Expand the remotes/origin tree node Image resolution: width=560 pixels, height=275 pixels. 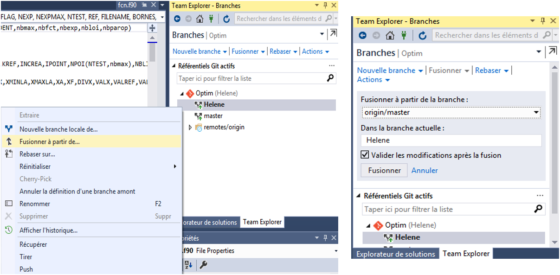click(x=190, y=128)
